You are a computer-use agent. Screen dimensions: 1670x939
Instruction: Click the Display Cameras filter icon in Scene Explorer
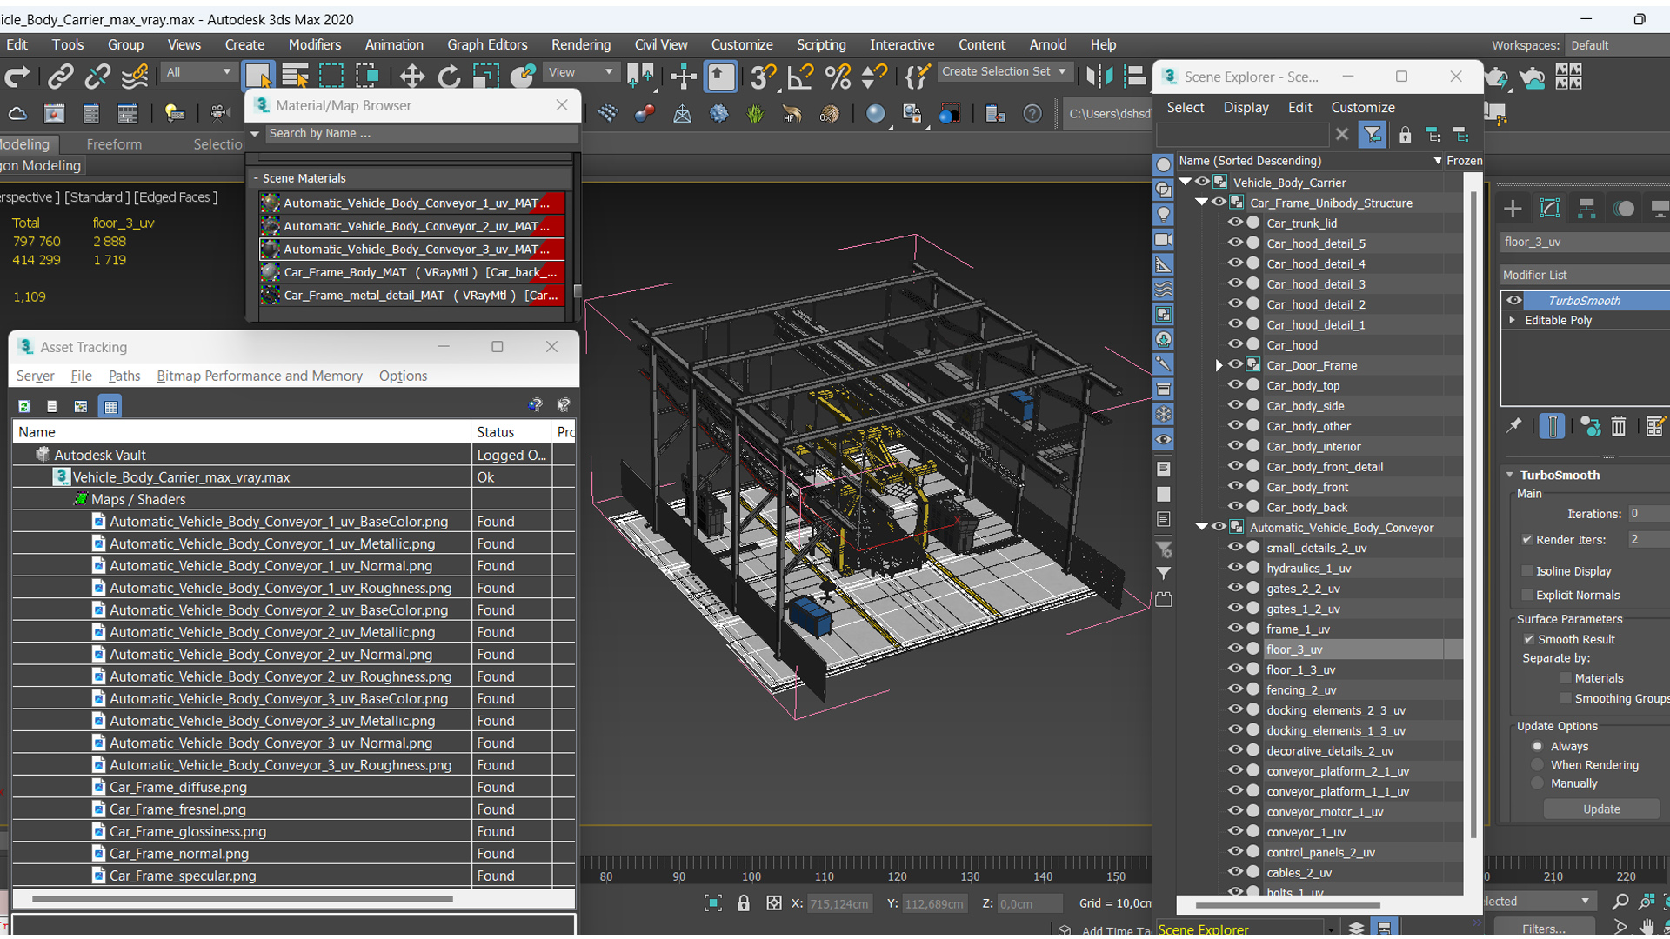pyautogui.click(x=1163, y=239)
